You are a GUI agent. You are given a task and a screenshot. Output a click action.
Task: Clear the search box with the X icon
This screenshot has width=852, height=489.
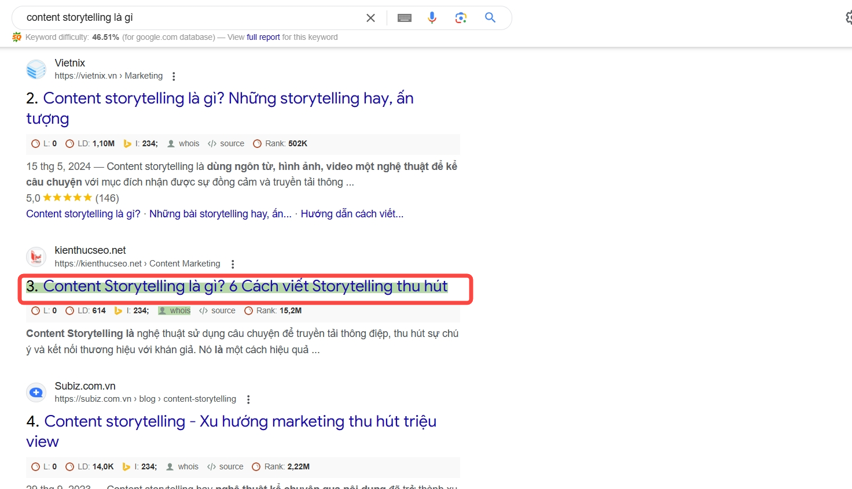click(370, 18)
